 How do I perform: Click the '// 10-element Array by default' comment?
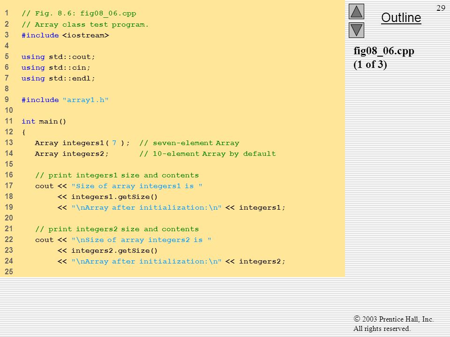click(208, 154)
